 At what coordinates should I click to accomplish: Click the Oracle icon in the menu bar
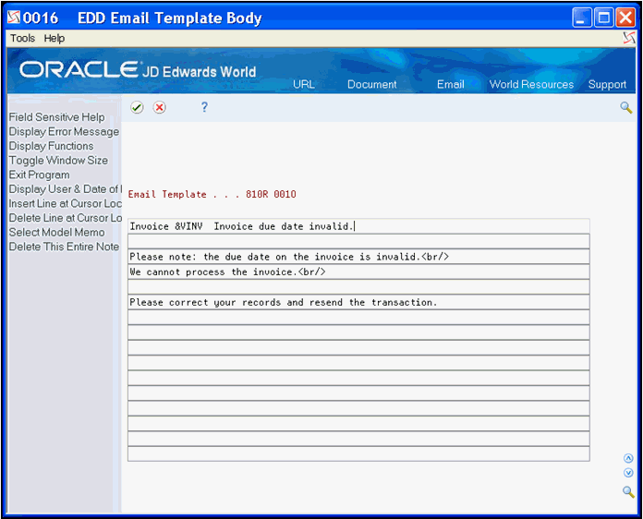pos(628,38)
